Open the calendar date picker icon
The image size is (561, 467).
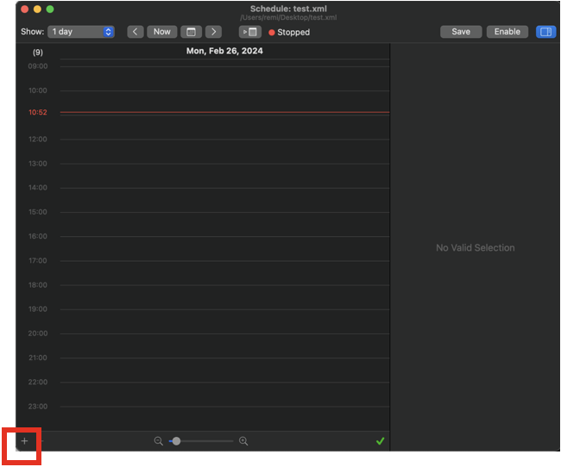[191, 32]
